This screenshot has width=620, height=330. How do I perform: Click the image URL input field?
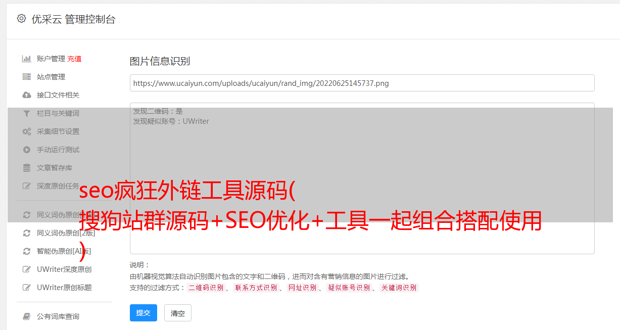(x=362, y=83)
